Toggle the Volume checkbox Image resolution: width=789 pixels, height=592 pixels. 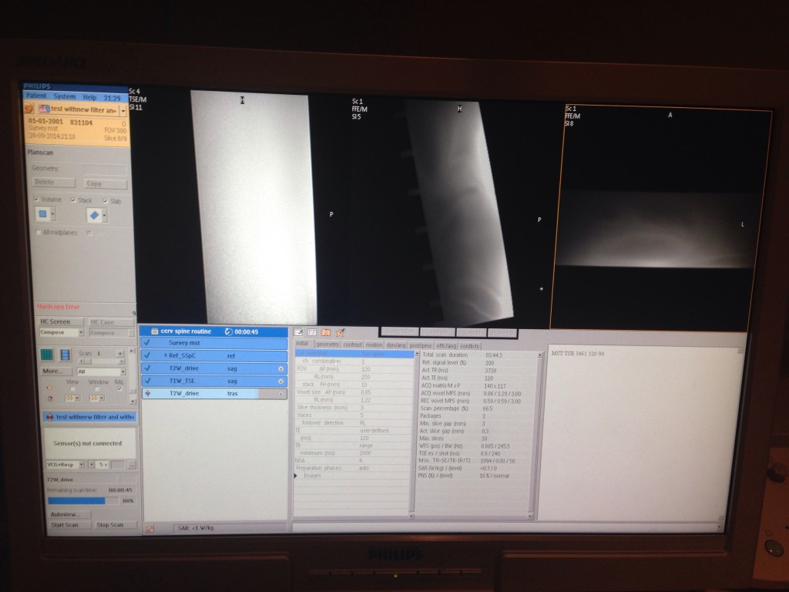[36, 200]
